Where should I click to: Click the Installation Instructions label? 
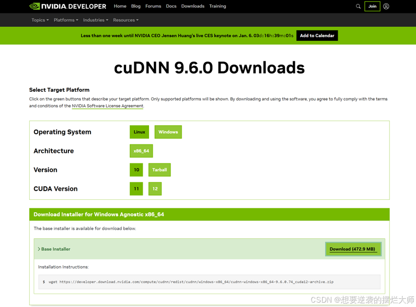[x=63, y=267]
